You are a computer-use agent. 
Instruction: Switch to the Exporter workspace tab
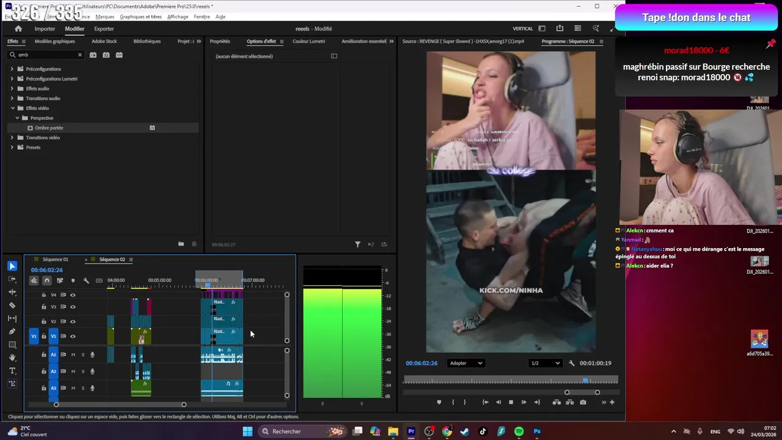click(x=104, y=29)
